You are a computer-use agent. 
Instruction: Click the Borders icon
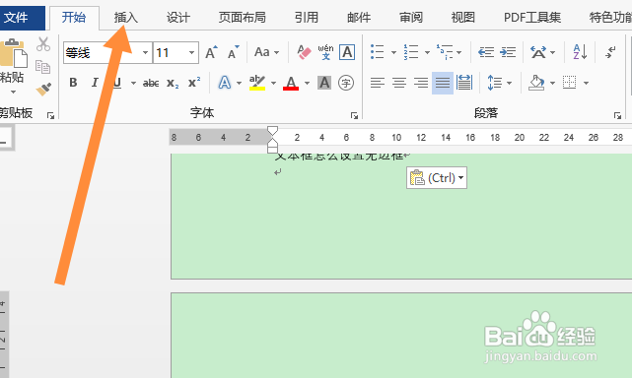coord(570,83)
